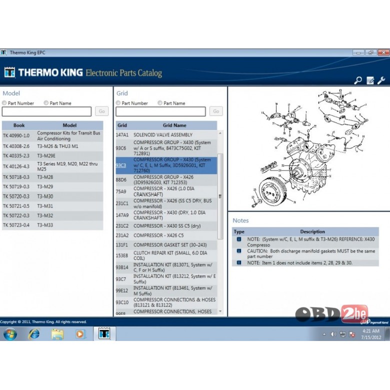Click the Grid list scrollbar thumb

tap(220, 196)
